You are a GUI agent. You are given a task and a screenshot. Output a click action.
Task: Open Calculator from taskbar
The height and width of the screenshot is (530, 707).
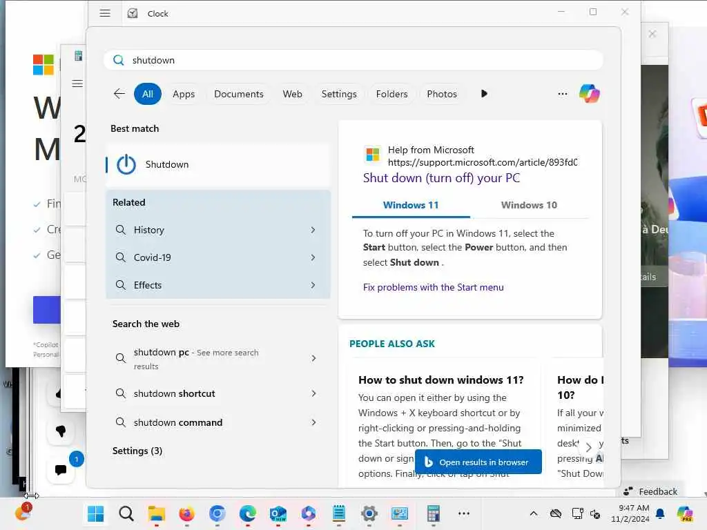pos(433,513)
